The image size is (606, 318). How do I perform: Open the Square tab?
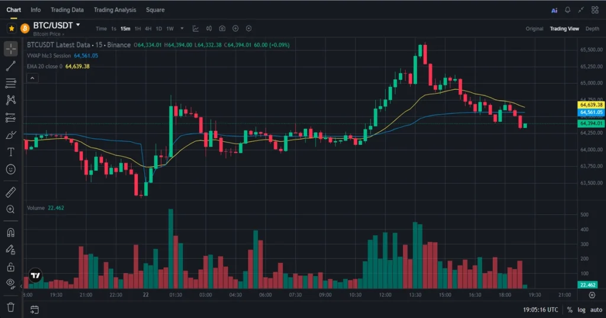[156, 10]
